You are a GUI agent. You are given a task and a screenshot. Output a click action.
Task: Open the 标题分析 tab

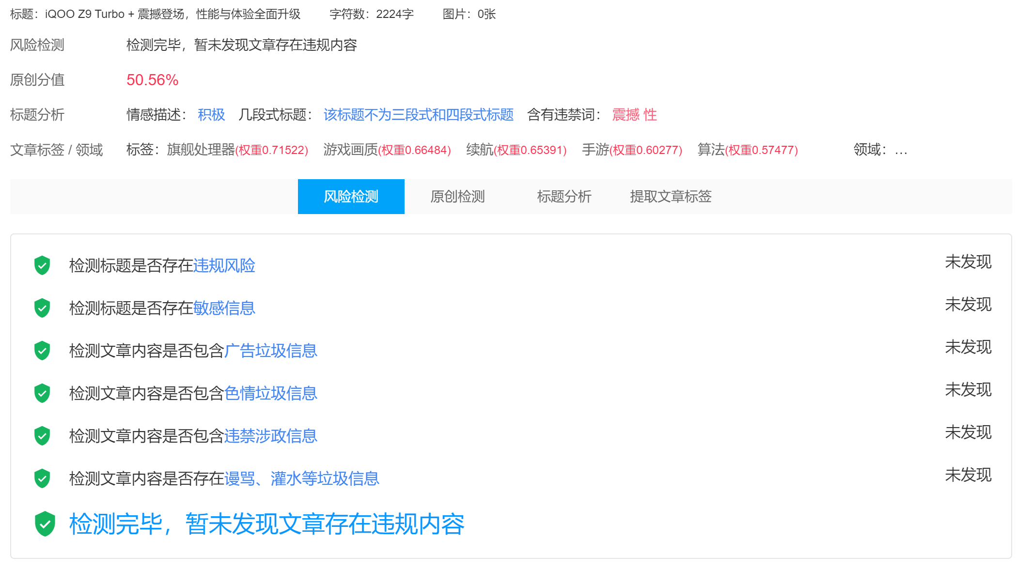point(564,196)
